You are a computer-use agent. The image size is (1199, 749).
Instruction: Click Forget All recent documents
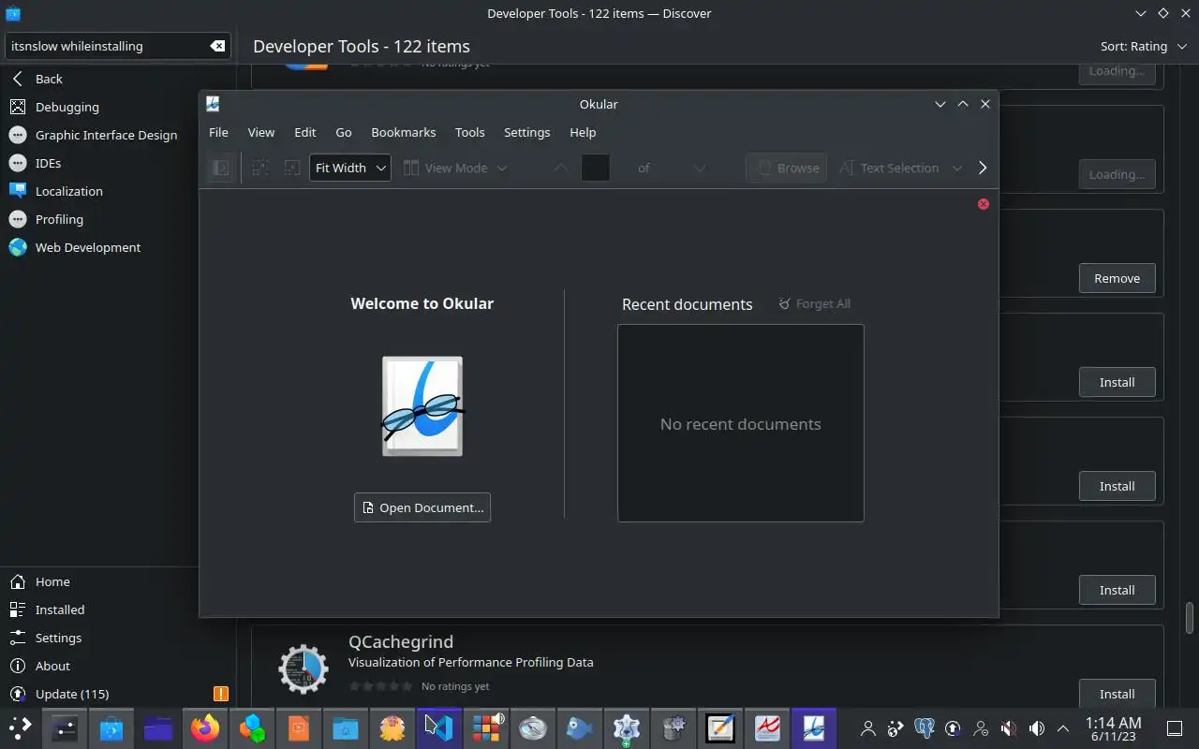[x=815, y=303]
